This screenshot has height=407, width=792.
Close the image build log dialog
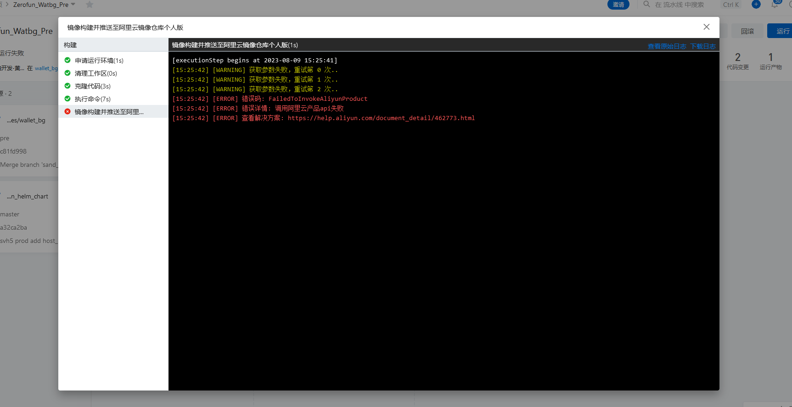point(707,27)
